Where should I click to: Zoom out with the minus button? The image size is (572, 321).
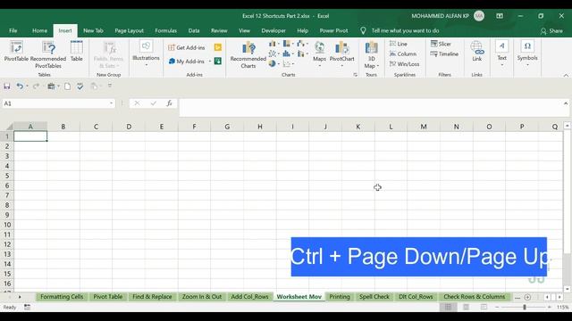(497, 307)
